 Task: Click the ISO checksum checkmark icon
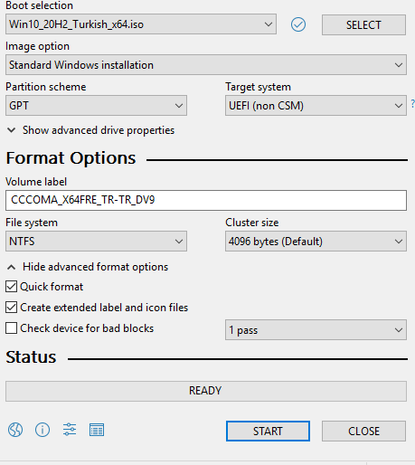click(x=298, y=24)
